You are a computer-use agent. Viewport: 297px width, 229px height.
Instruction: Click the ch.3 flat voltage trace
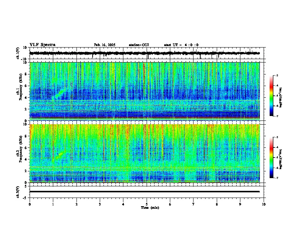(x=144, y=192)
